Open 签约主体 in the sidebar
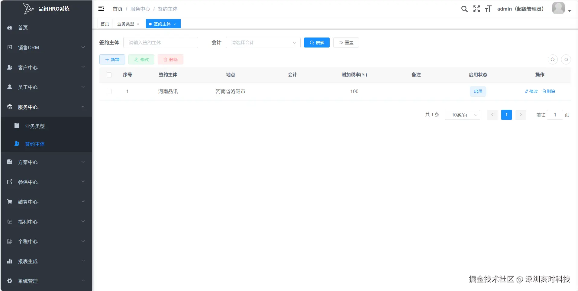The width and height of the screenshot is (578, 291). click(47, 144)
